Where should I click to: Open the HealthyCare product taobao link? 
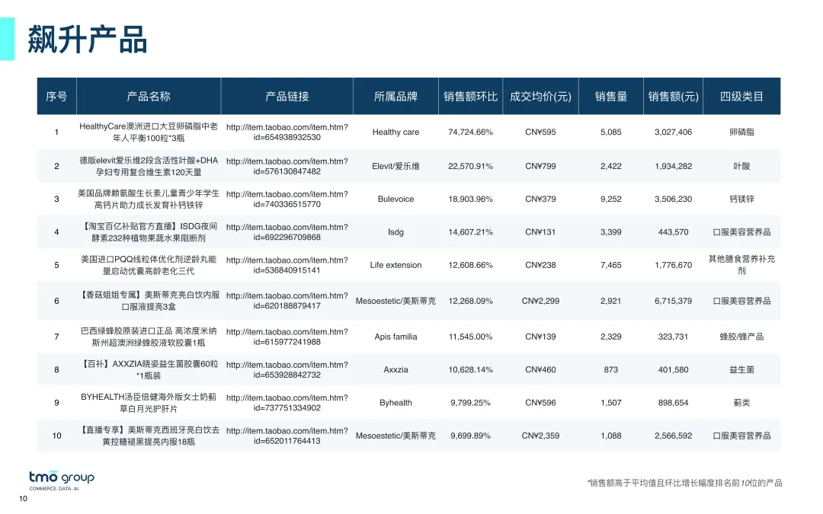point(287,132)
